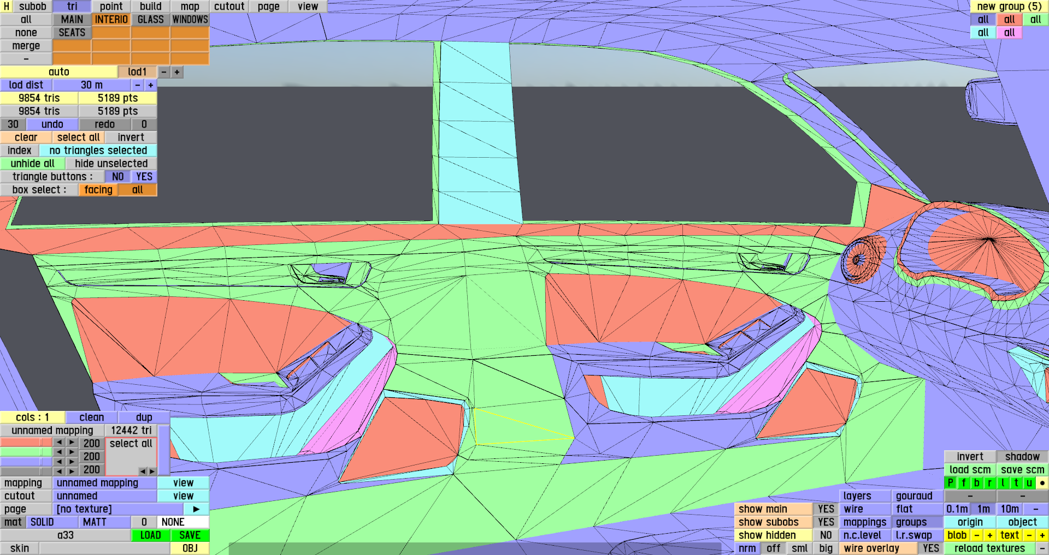Select the WINDOWS layer

190,20
